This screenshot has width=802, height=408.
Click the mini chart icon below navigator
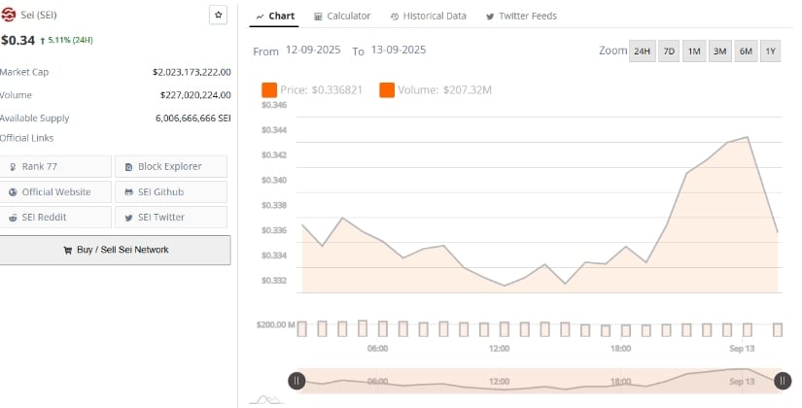pos(267,399)
